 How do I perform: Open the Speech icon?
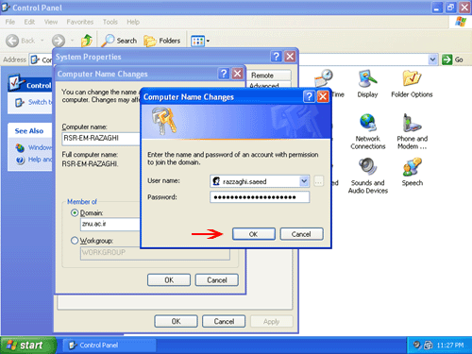coord(412,172)
